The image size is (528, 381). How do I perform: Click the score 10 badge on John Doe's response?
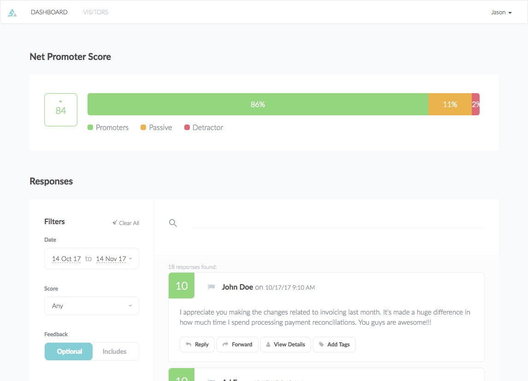tap(182, 286)
